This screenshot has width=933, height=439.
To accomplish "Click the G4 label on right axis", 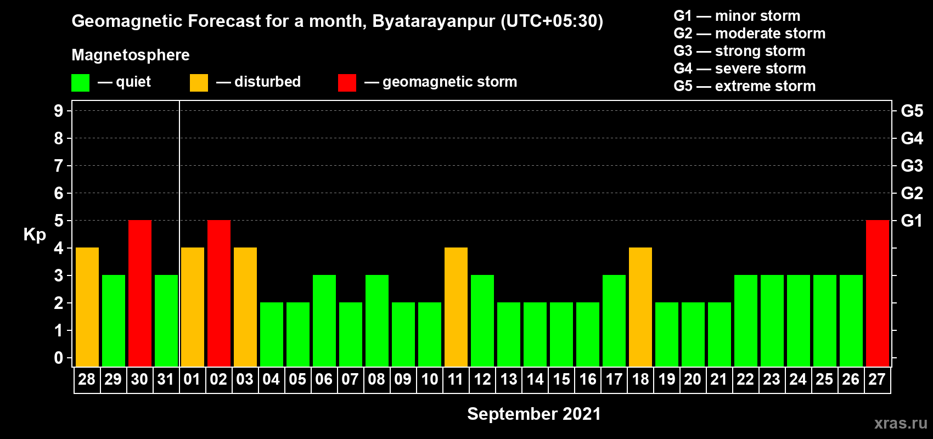I will coord(912,138).
